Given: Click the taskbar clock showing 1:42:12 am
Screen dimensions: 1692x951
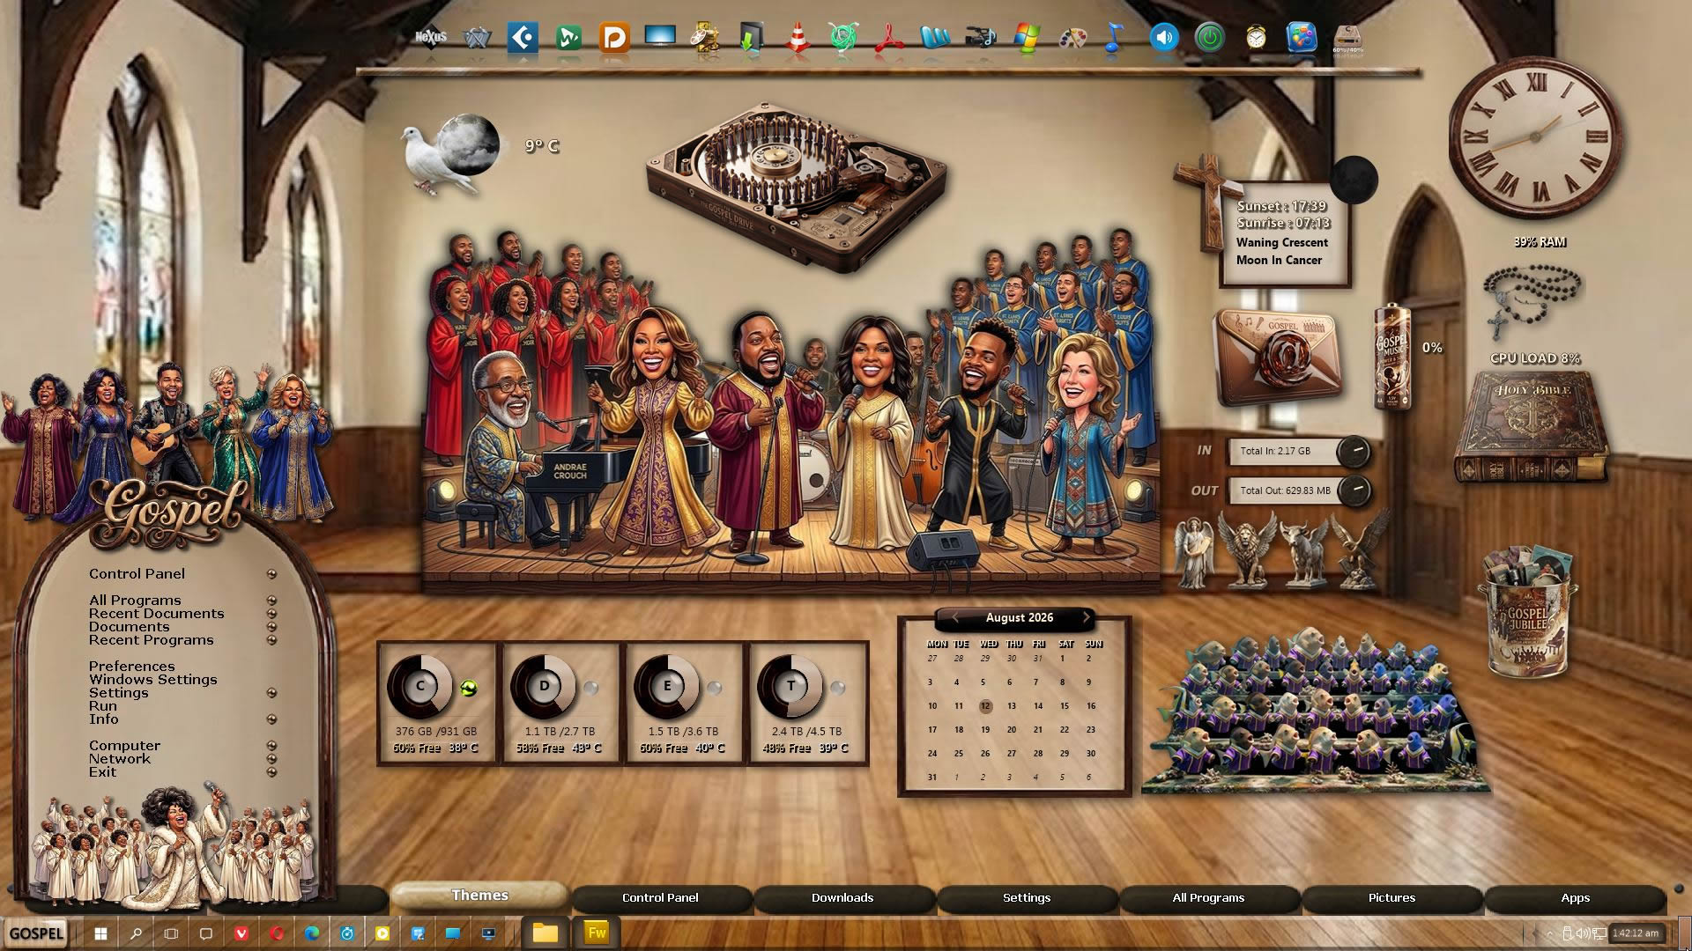Looking at the screenshot, I should click(x=1636, y=933).
